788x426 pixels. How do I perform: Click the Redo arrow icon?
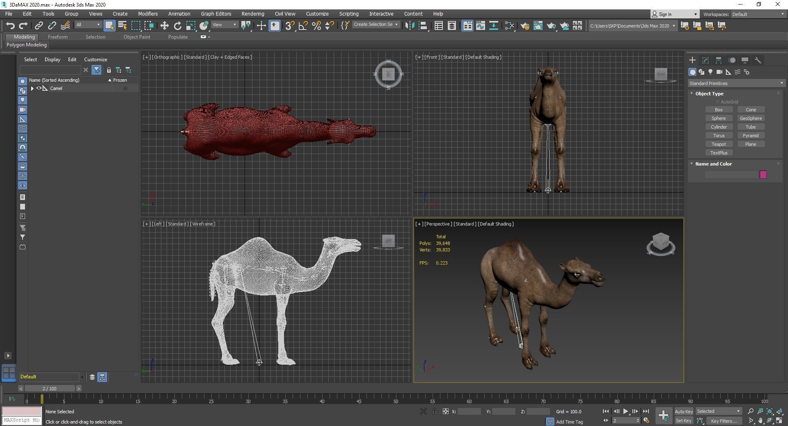[23, 25]
